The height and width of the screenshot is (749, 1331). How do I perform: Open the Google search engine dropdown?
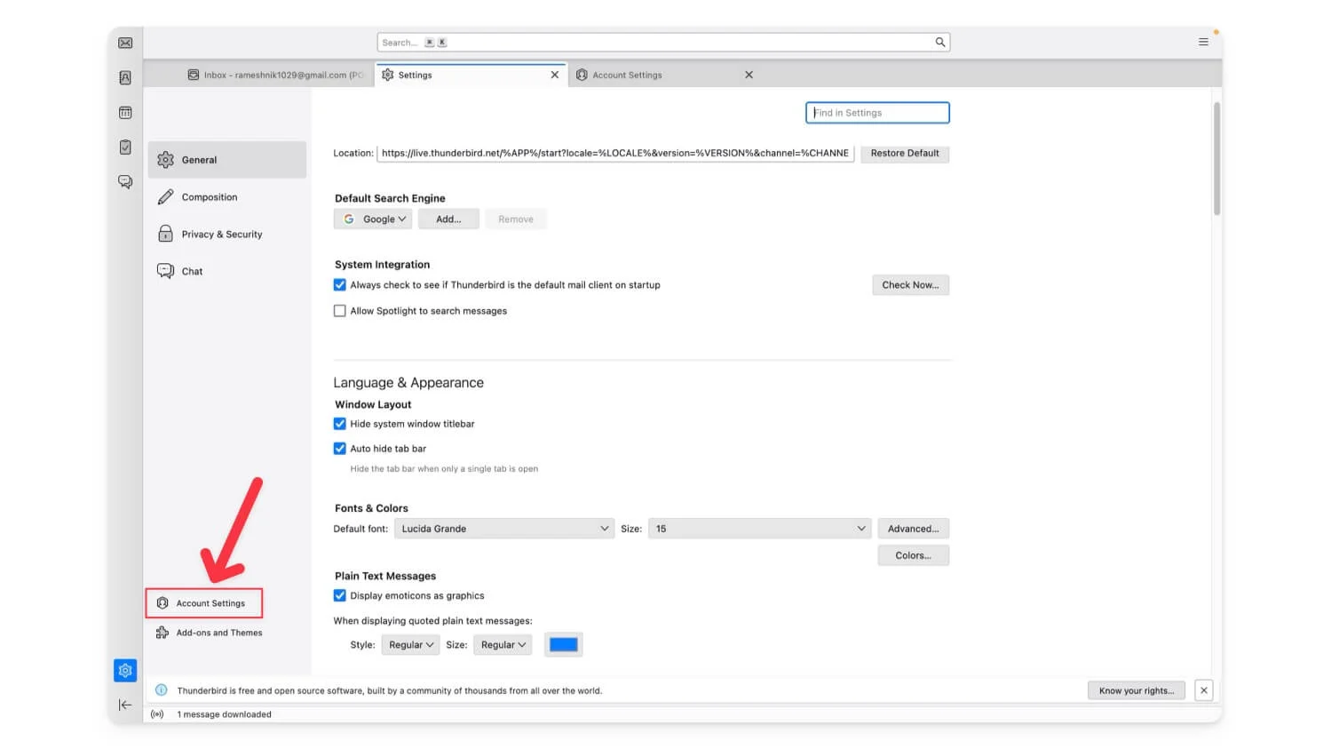coord(374,219)
